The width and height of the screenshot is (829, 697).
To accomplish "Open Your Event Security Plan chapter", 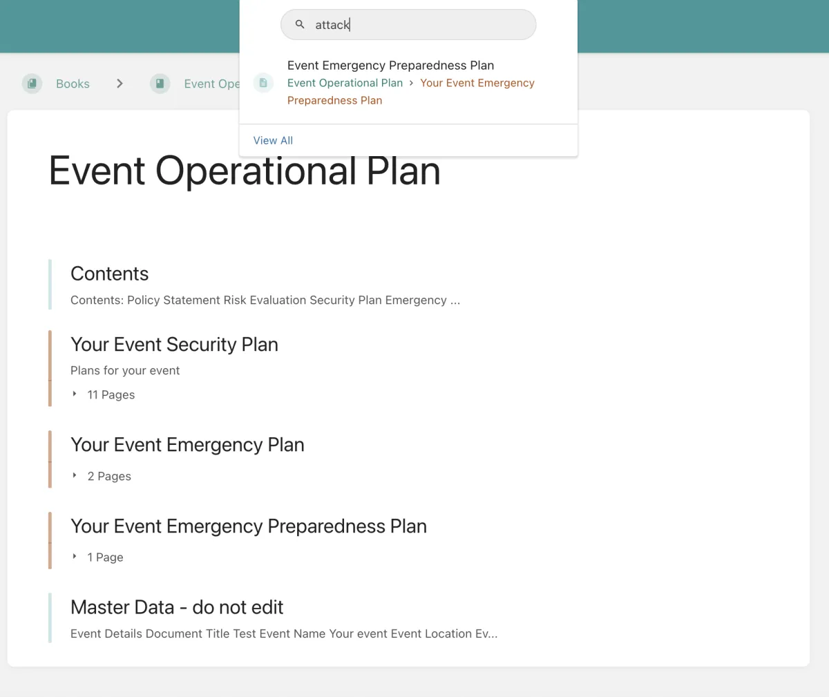I will point(174,344).
